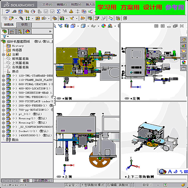Open the Display Style dropdown arrow
The image size is (188, 188).
coord(88,26)
